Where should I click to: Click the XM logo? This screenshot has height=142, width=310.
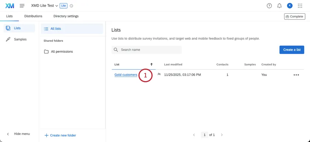coord(10,6)
